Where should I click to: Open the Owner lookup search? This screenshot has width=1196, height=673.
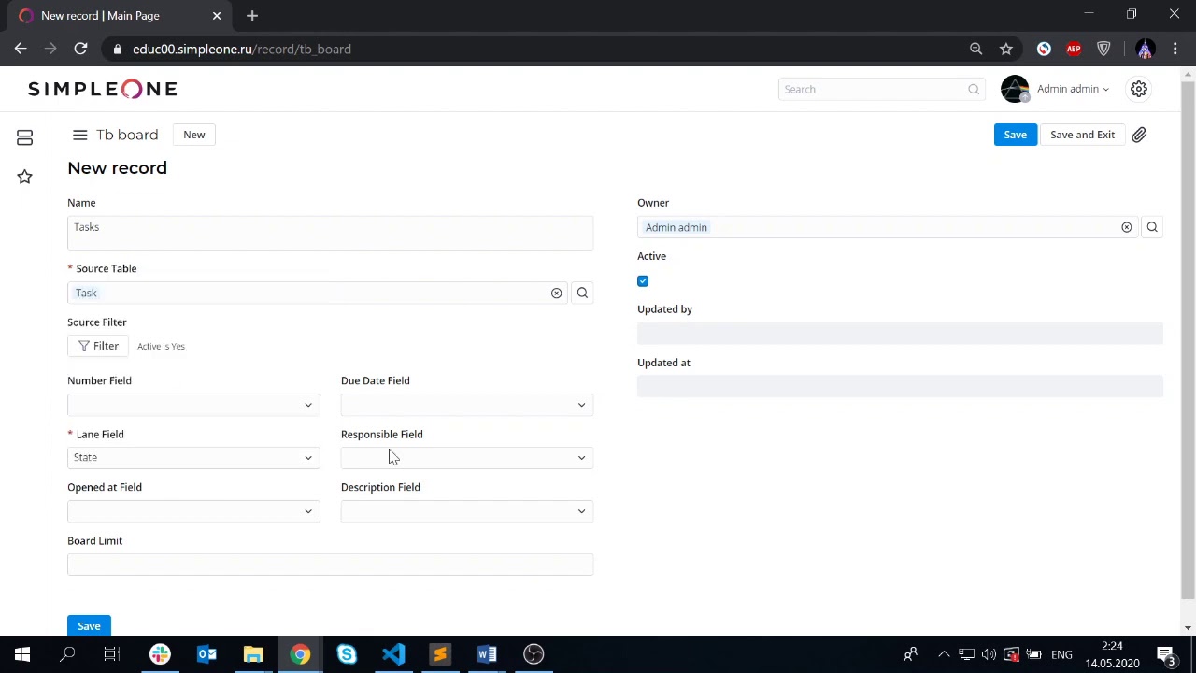(1152, 227)
